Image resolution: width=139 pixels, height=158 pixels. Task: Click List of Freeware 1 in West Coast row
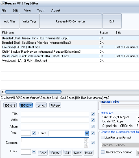click(127, 56)
